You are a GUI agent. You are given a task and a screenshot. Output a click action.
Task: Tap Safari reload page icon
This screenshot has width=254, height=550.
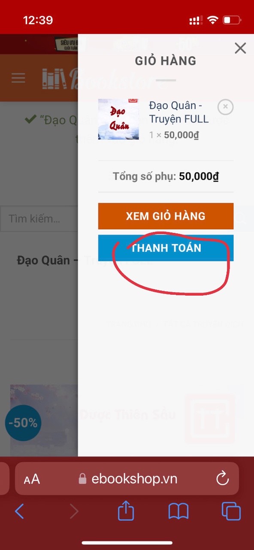pos(222,478)
